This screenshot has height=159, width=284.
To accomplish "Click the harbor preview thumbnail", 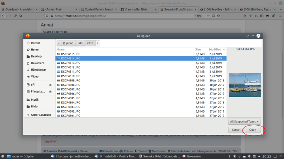I will point(245,85).
